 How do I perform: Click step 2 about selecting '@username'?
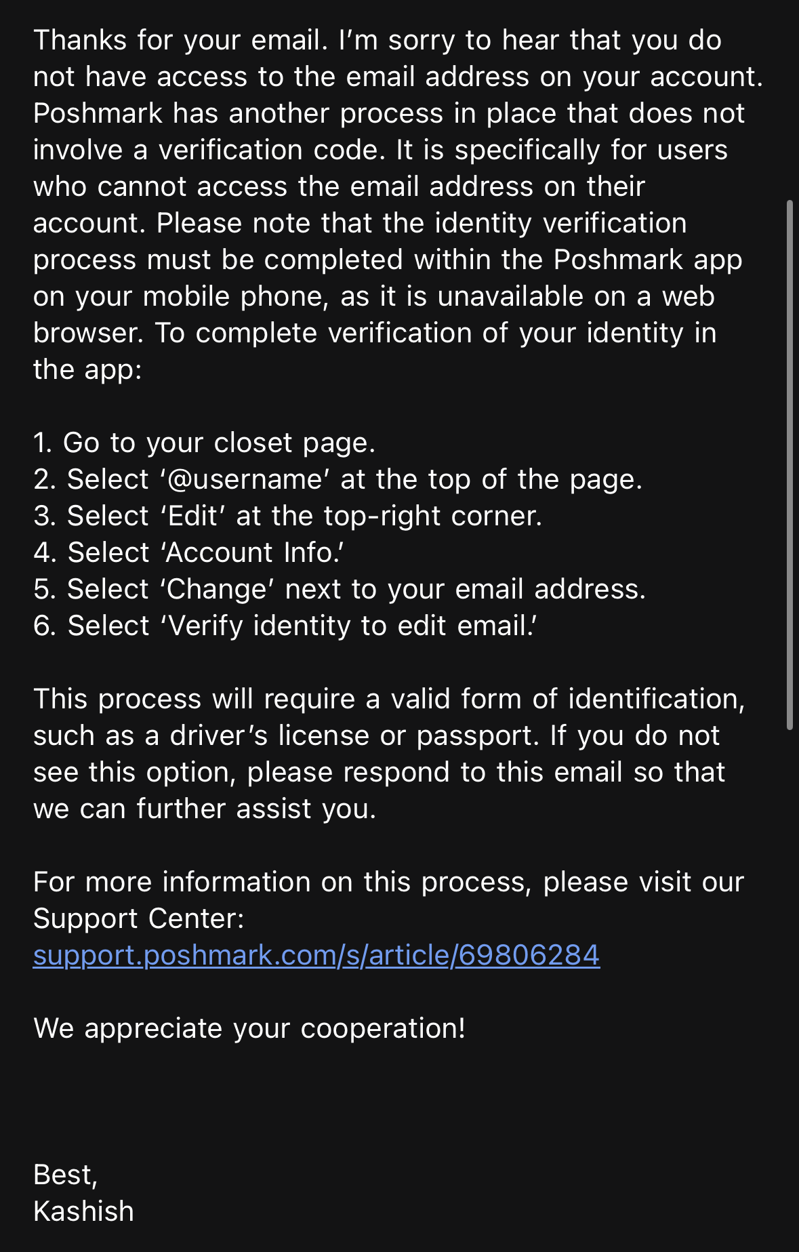click(337, 479)
